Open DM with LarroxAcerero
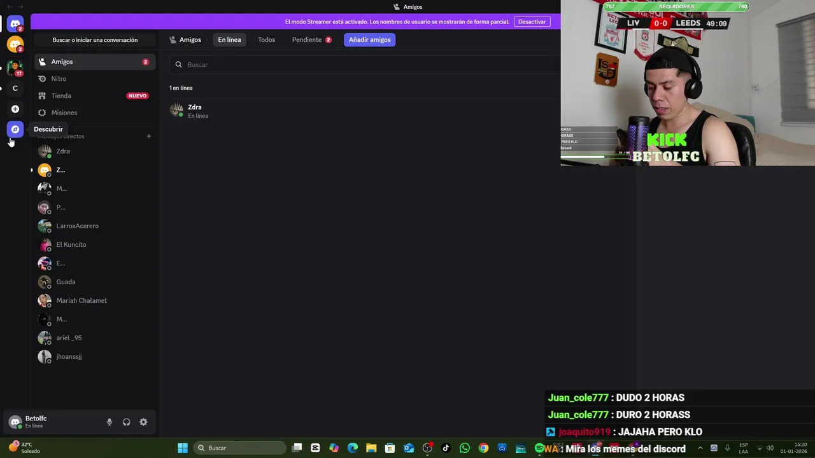Viewport: 815px width, 458px height. point(94,226)
